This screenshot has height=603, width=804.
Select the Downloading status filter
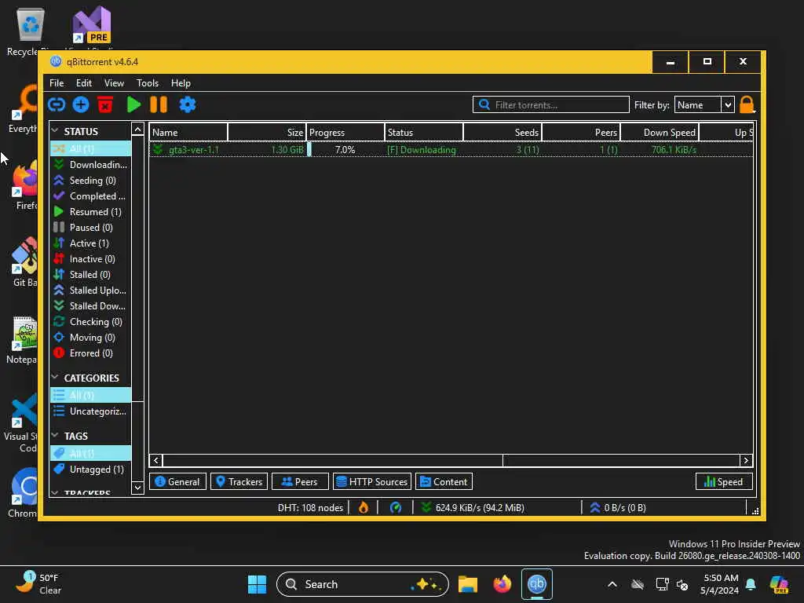(91, 165)
